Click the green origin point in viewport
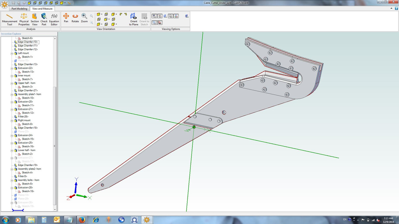This screenshot has height=224, width=399. (x=194, y=127)
